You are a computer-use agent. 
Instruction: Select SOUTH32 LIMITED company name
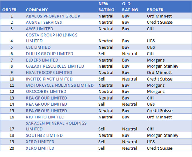click(x=44, y=135)
